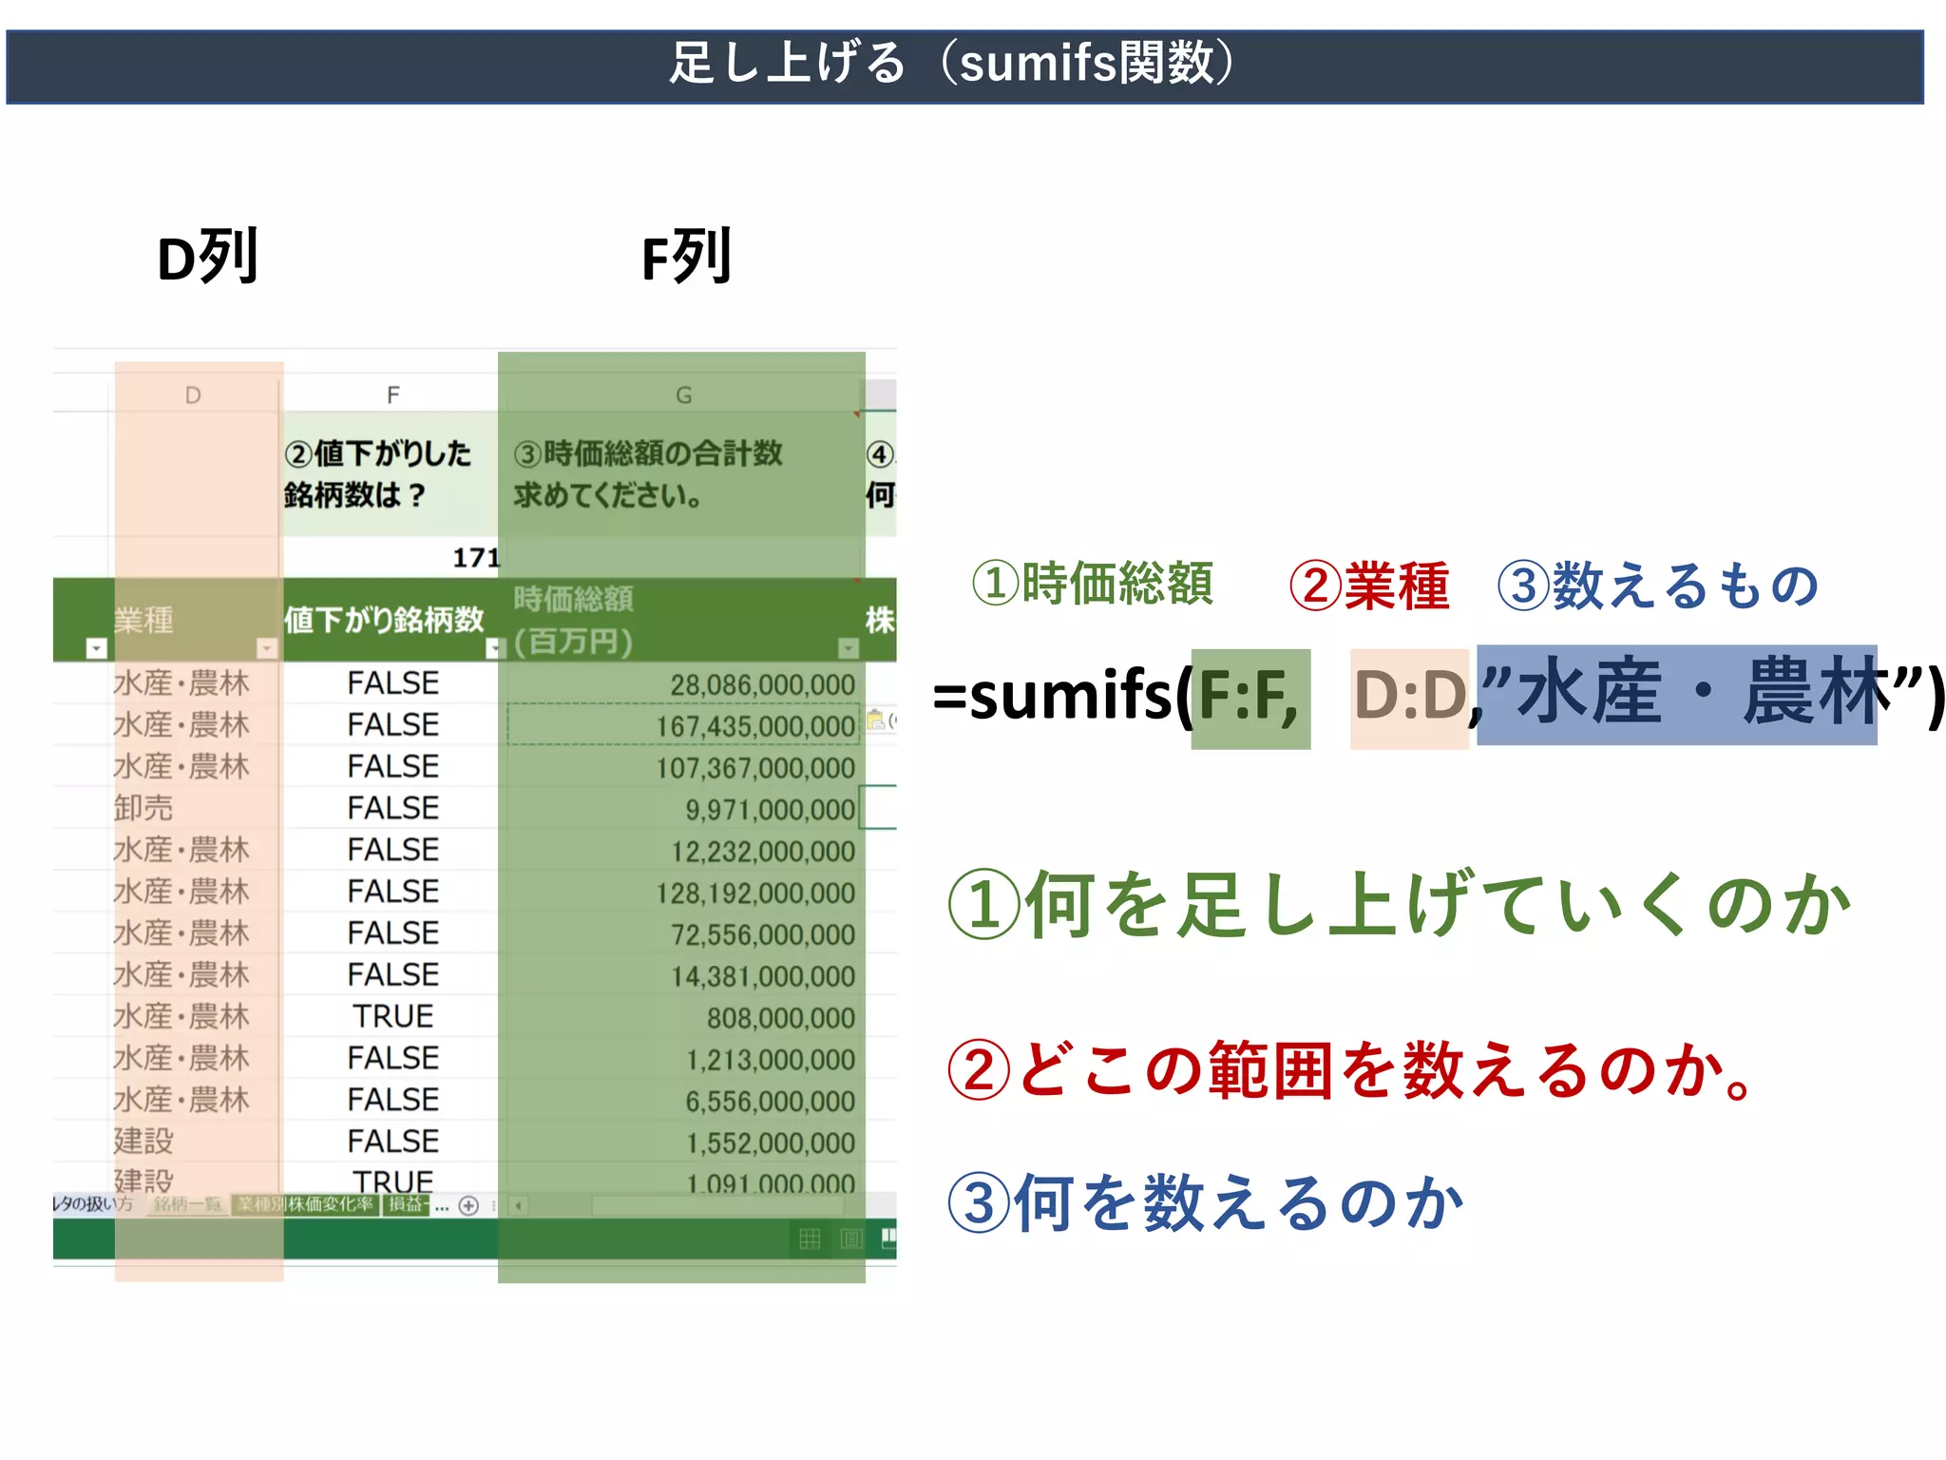Select the TRUE cell beside 808,000,000

point(392,1017)
